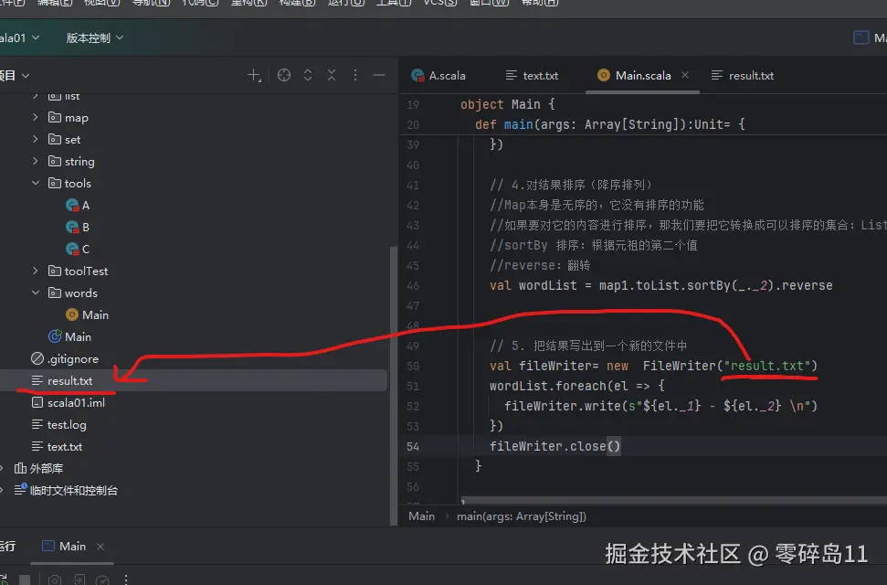
Task: Open the 项目 view dropdown
Action: point(14,75)
